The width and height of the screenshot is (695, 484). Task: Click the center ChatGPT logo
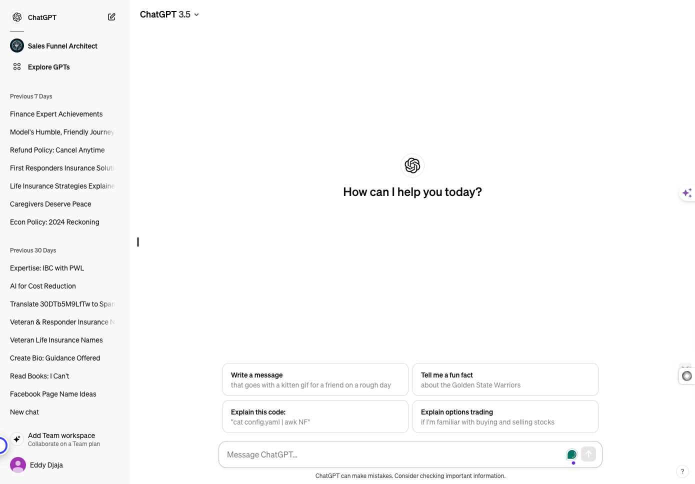412,165
